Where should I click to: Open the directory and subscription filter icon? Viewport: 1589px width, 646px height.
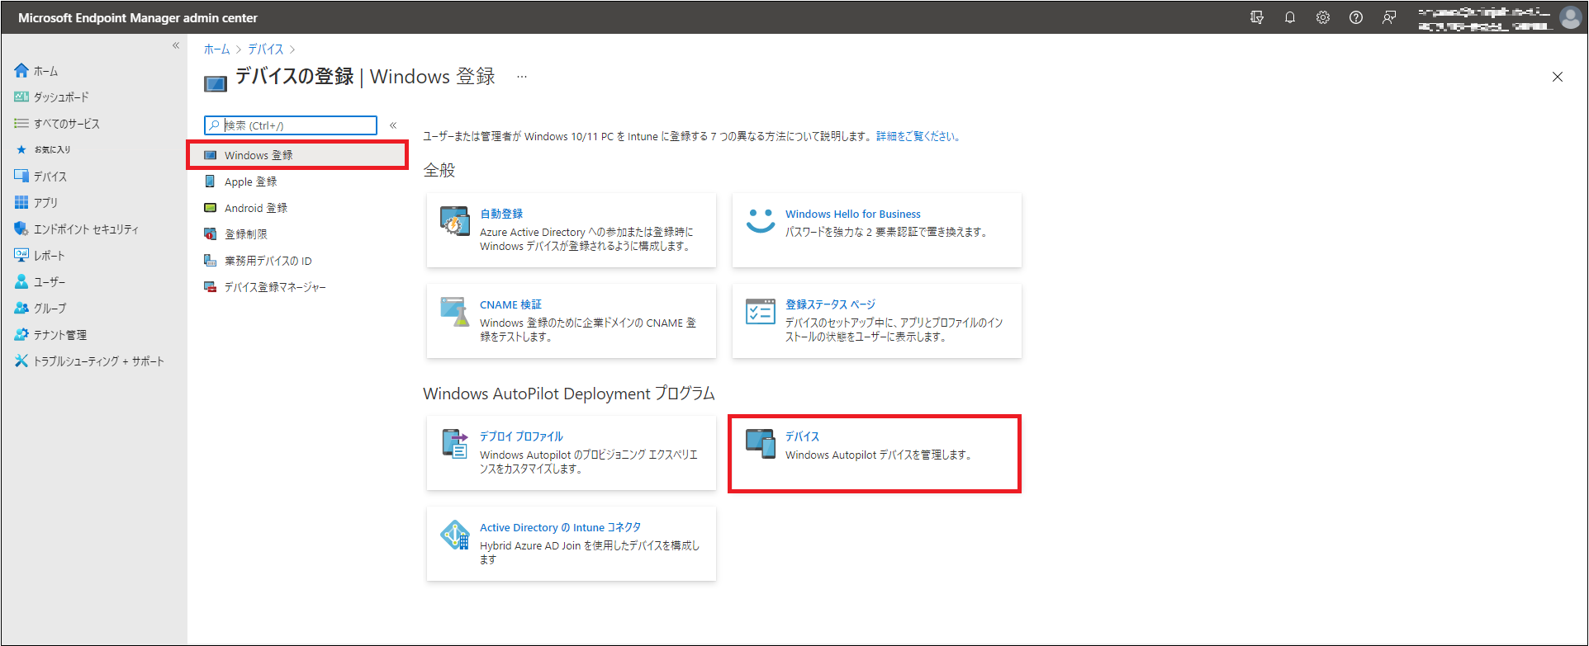[1257, 17]
